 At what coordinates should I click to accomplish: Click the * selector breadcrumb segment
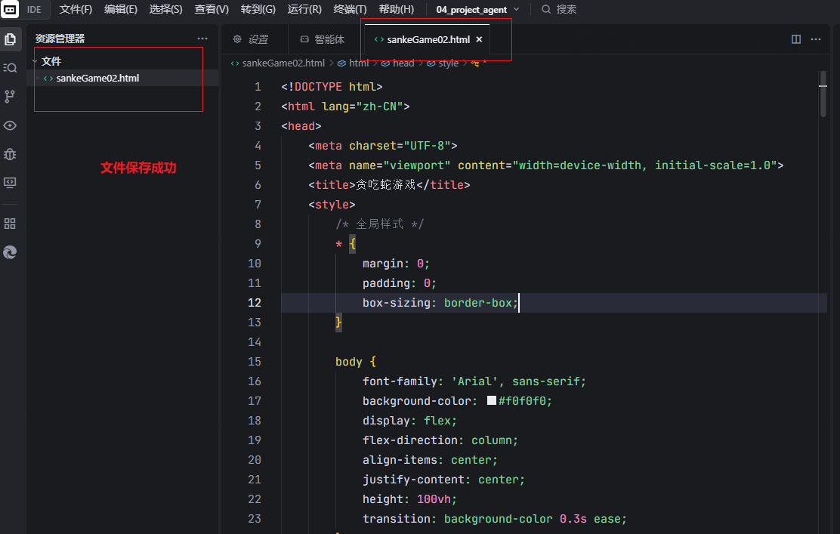point(480,63)
